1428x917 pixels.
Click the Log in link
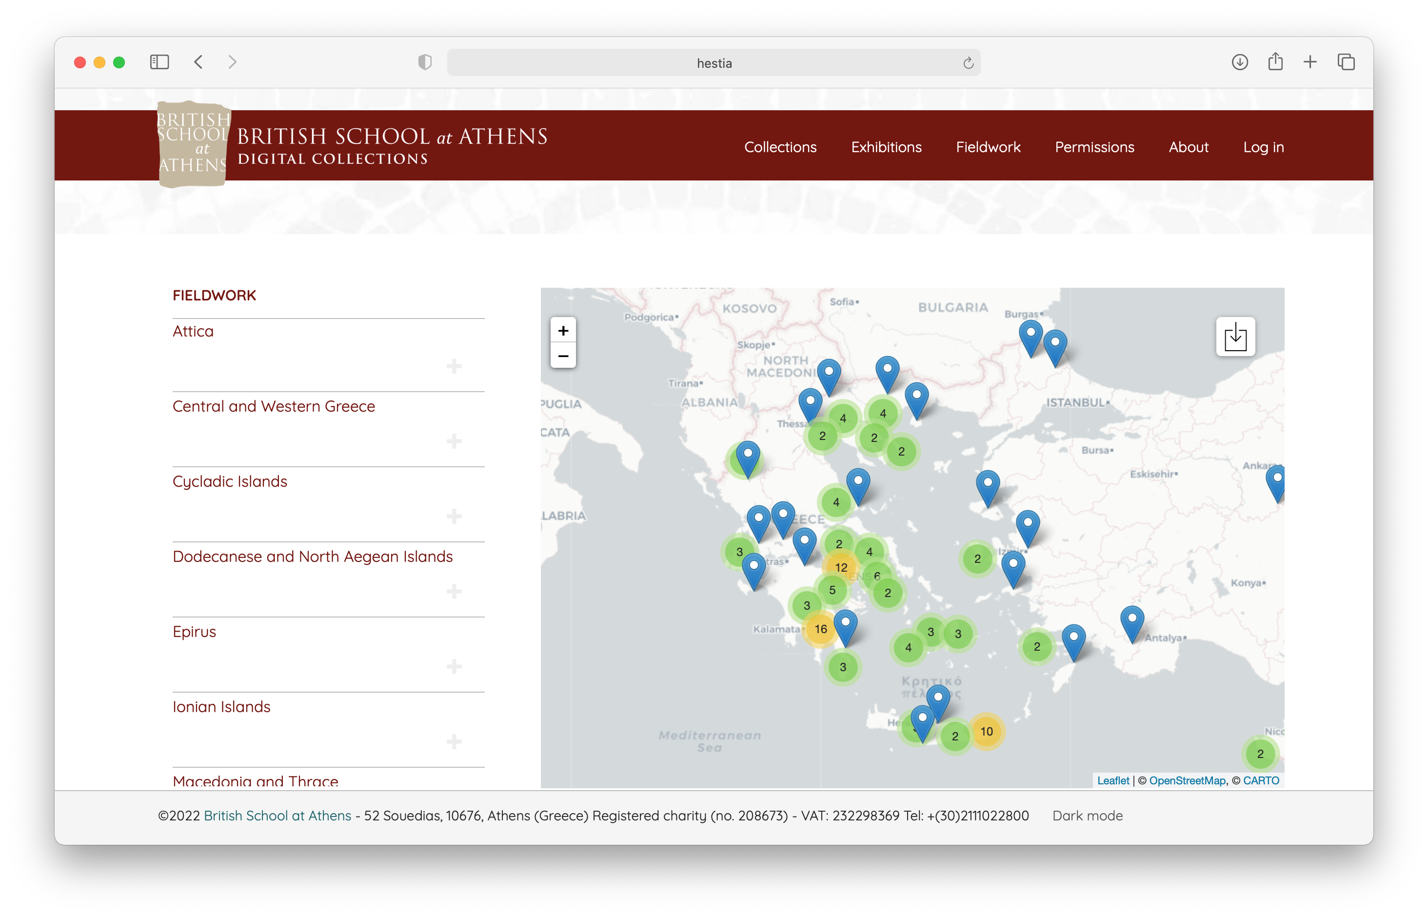tap(1263, 147)
